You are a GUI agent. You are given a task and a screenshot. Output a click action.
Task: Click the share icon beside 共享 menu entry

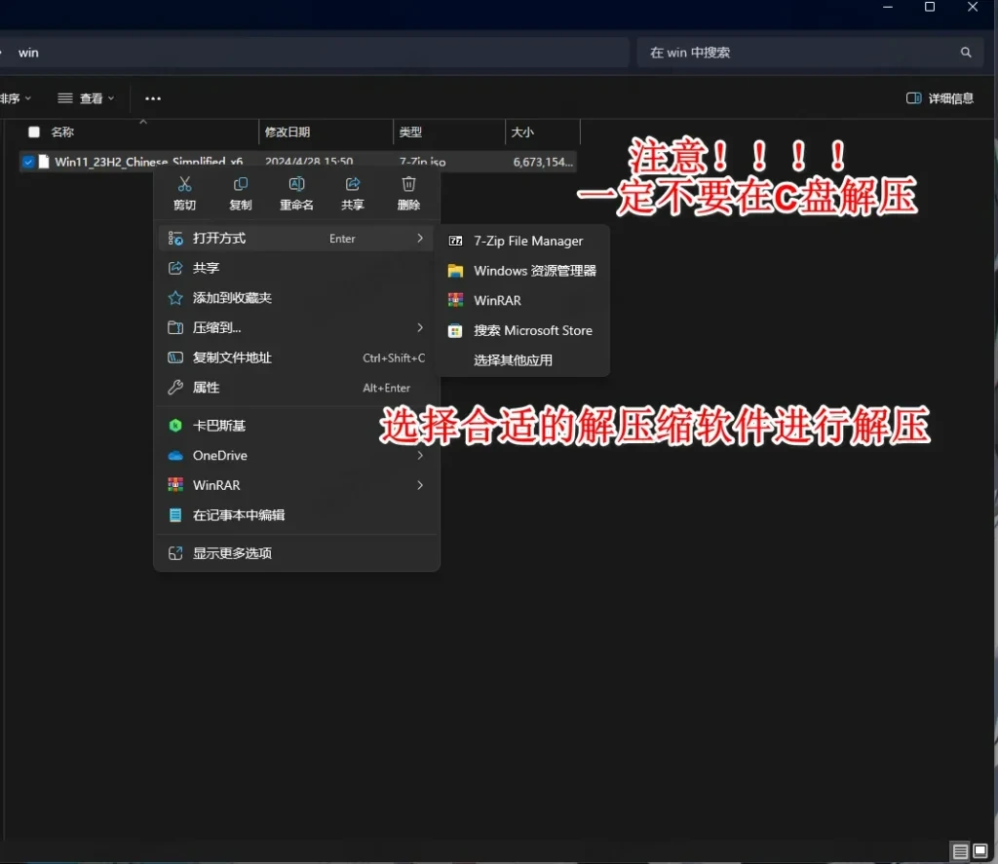(175, 269)
